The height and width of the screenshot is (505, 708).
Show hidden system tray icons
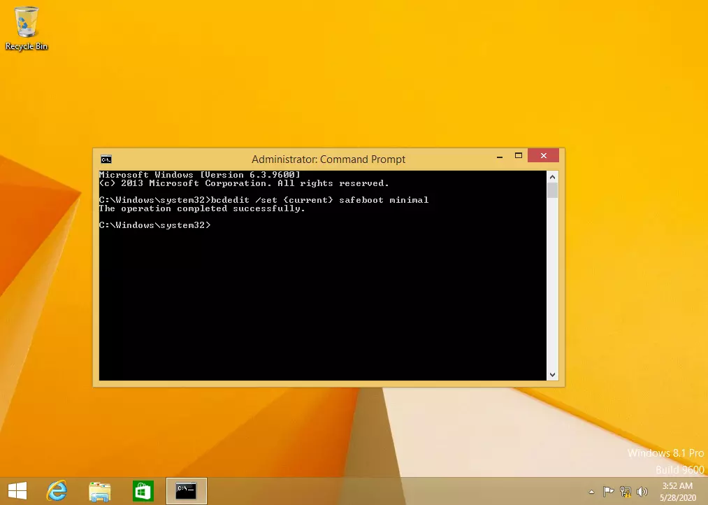click(x=592, y=492)
